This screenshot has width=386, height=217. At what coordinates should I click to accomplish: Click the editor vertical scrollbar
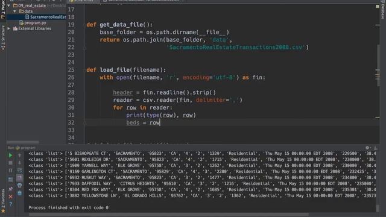(378, 65)
